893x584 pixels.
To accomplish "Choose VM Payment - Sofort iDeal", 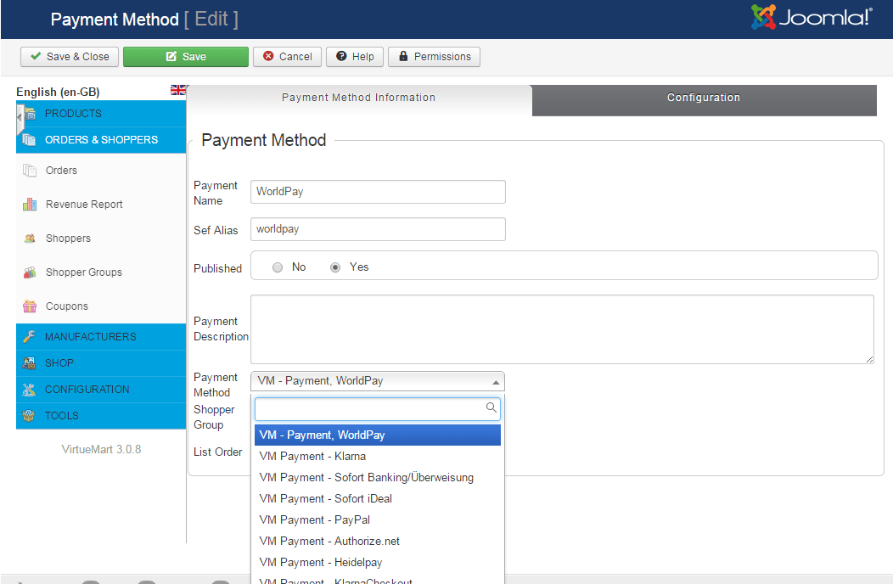I will tap(378, 498).
